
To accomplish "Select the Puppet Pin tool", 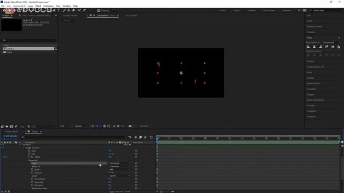I will click(x=84, y=10).
